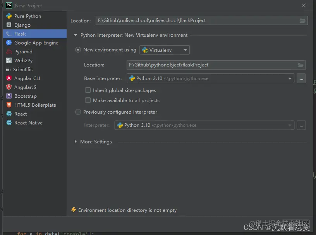Image resolution: width=316 pixels, height=235 pixels.
Task: Click the HTML5 Boilerplate icon
Action: coord(9,105)
